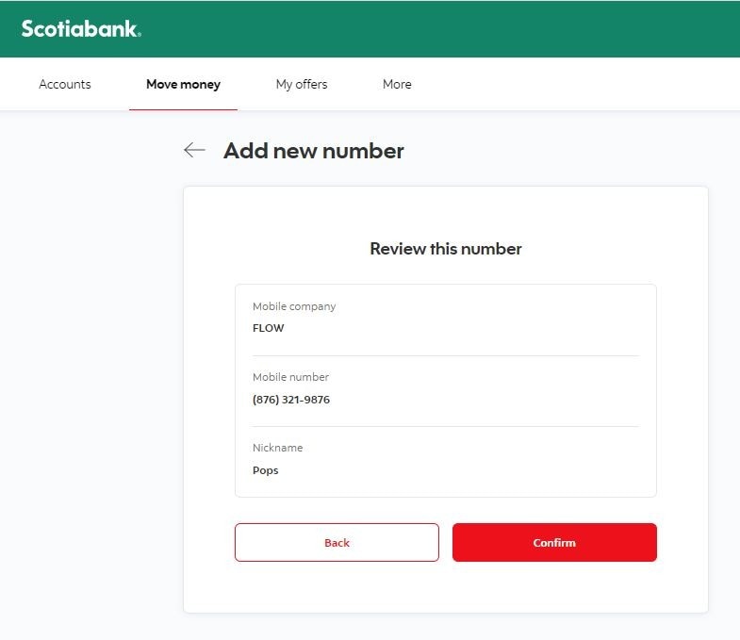This screenshot has width=740, height=640.
Task: Click the Add new number title
Action: [313, 151]
